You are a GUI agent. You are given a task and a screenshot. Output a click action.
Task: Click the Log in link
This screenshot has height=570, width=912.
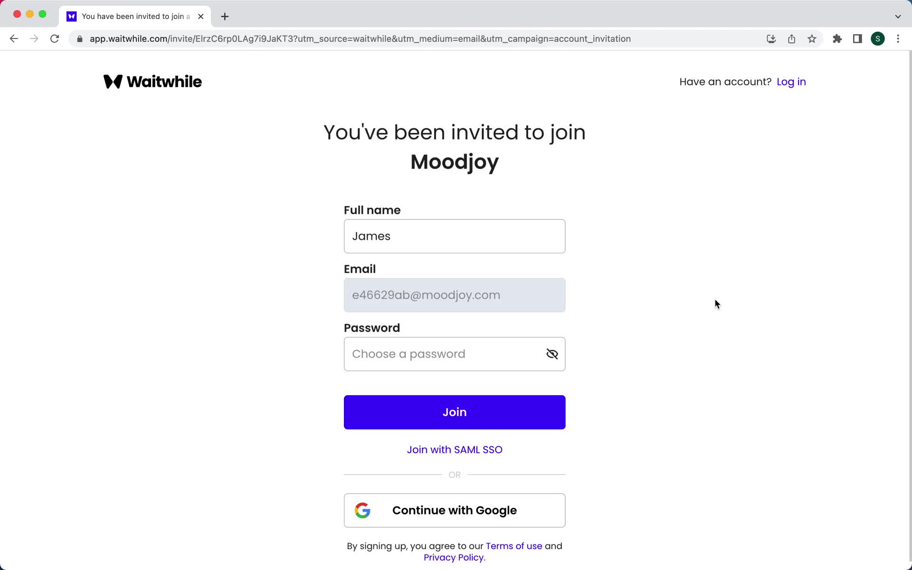click(791, 81)
